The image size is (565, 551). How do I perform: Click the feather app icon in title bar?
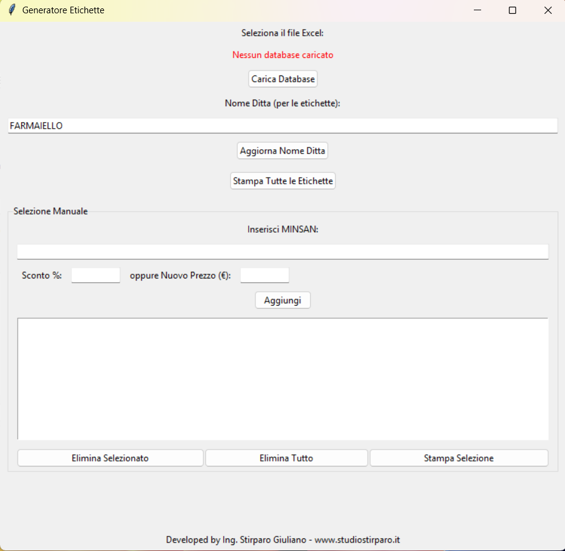(x=12, y=10)
